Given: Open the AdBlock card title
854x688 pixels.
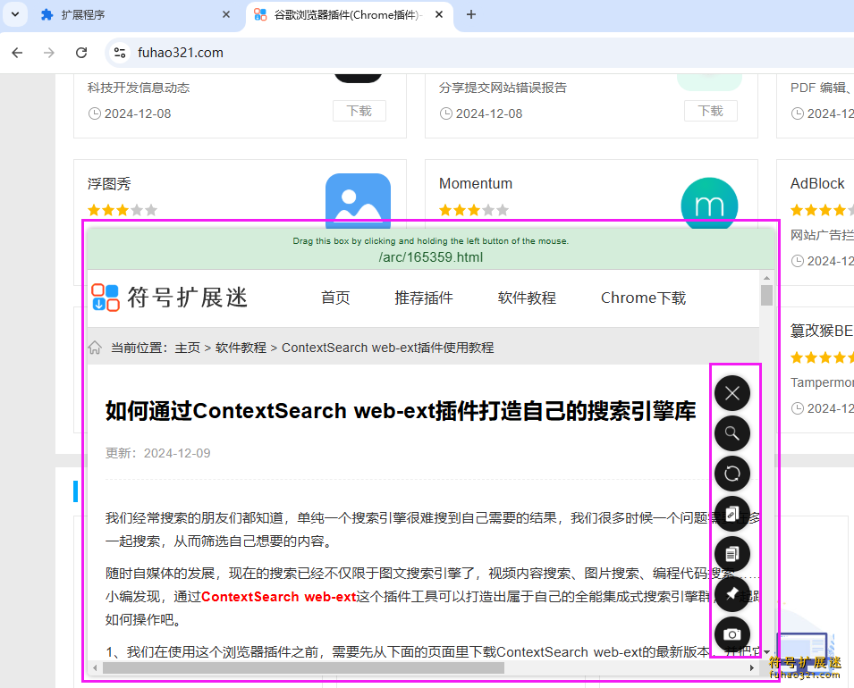Looking at the screenshot, I should 817,184.
